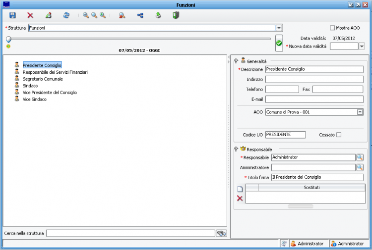Viewport: 372px width, 250px height.
Task: Click the zoom out magnifier icon
Action: pos(86,16)
